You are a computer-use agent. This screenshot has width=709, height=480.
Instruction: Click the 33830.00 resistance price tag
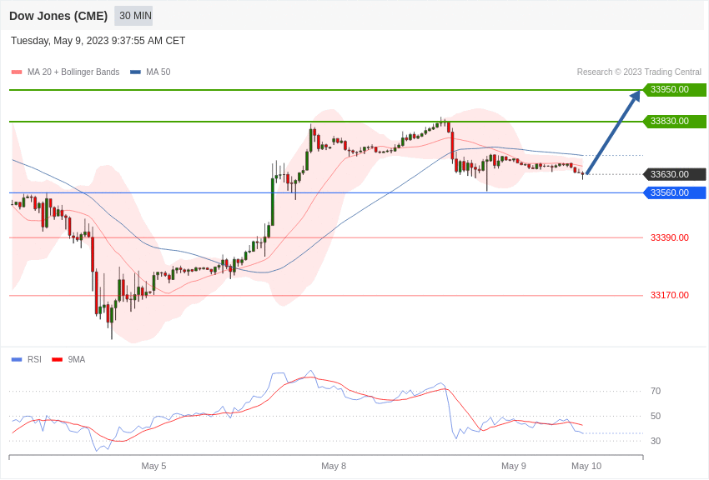[674, 121]
